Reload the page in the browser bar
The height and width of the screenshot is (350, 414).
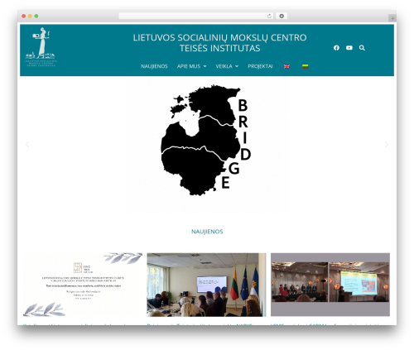(269, 17)
